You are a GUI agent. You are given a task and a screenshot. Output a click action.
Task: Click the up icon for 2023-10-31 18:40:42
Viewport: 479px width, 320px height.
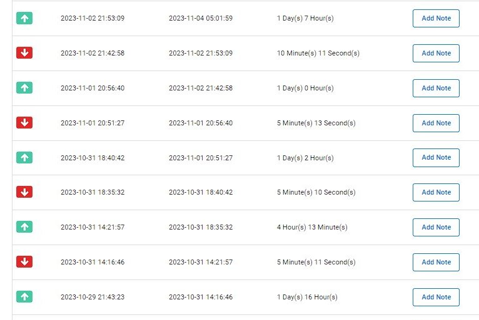click(x=24, y=158)
